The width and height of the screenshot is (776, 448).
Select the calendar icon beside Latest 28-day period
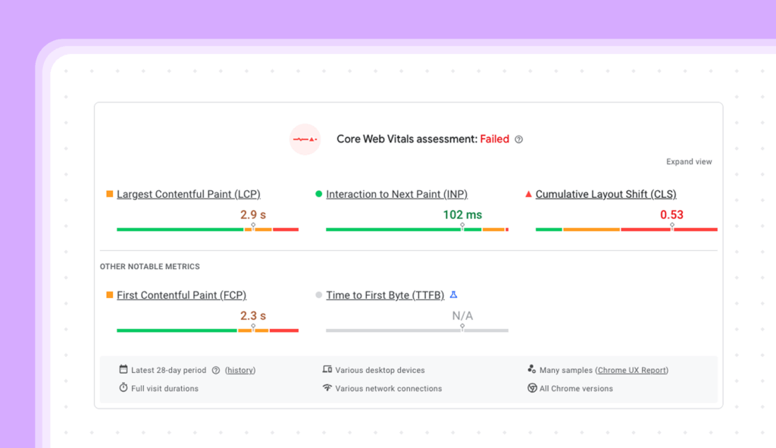pos(122,369)
